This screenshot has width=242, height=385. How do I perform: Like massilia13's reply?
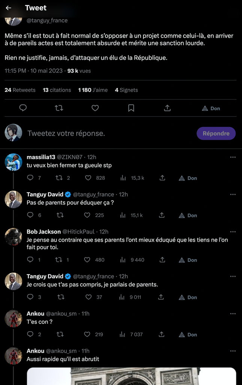[88, 178]
